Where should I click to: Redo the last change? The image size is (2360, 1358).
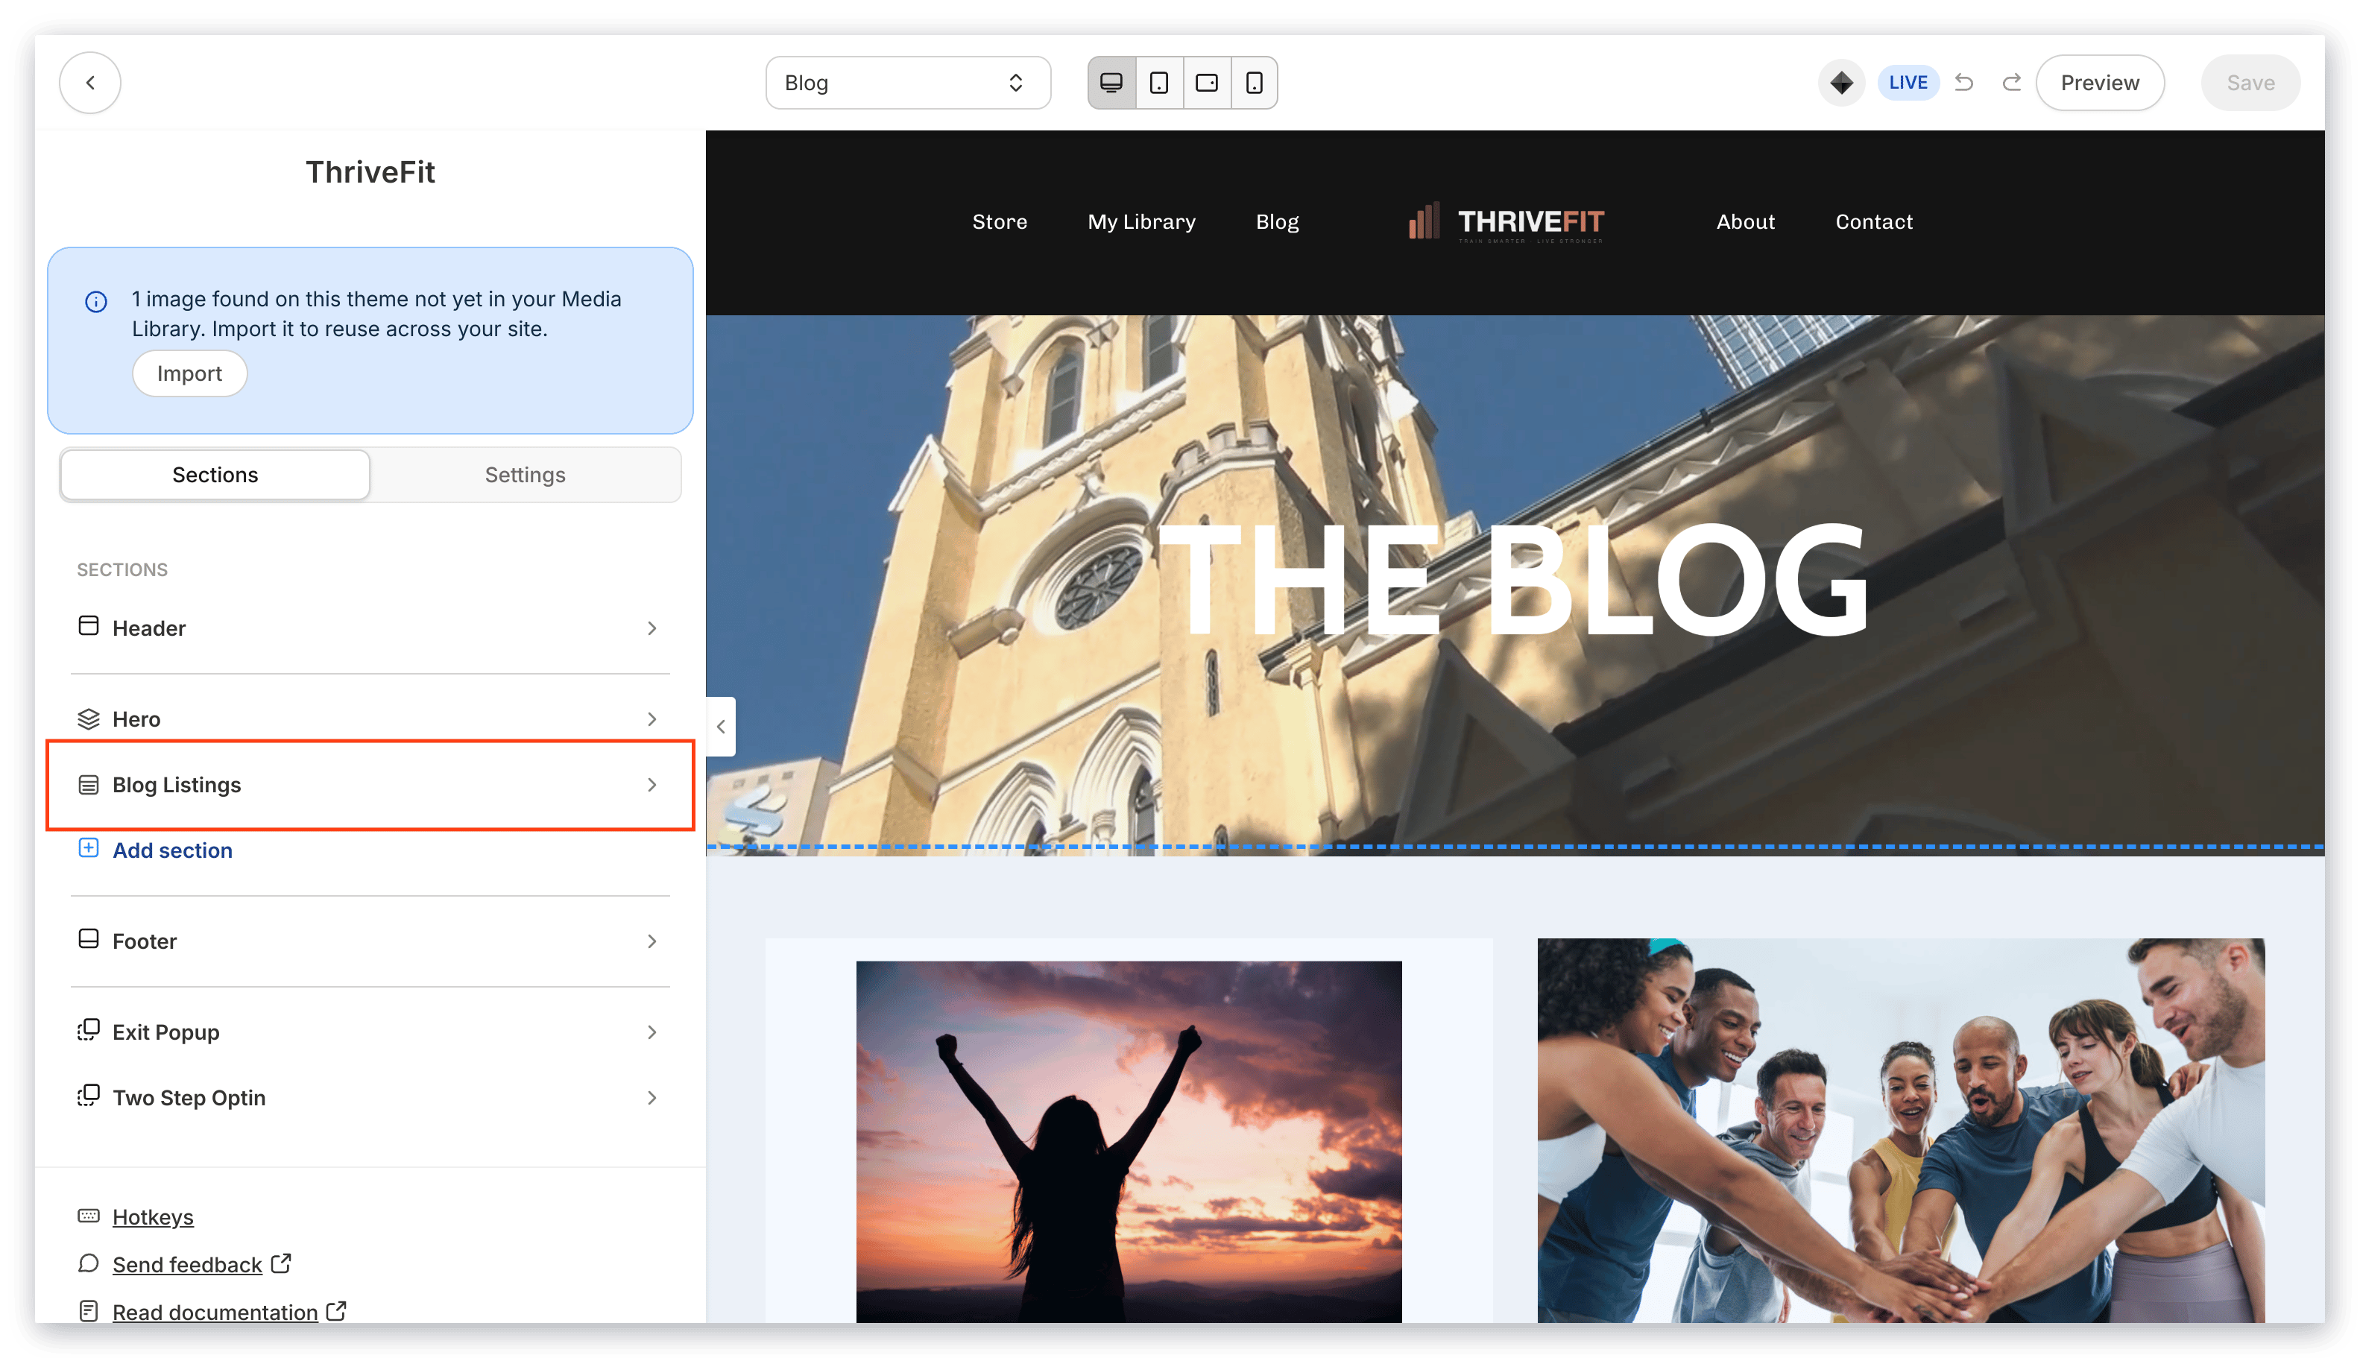(2011, 83)
